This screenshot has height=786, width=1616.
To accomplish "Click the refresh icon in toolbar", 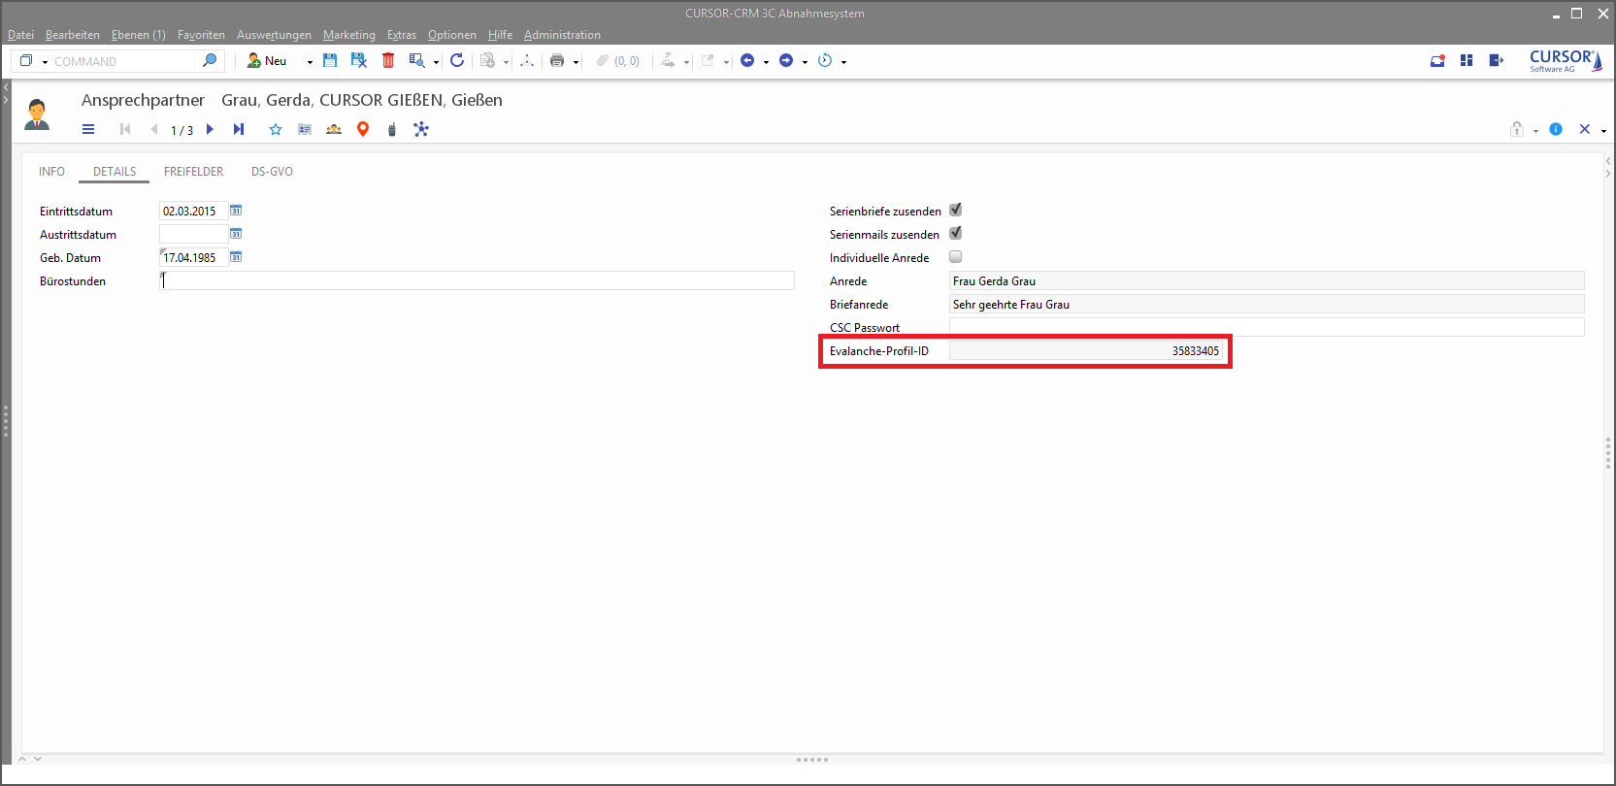I will pos(457,60).
